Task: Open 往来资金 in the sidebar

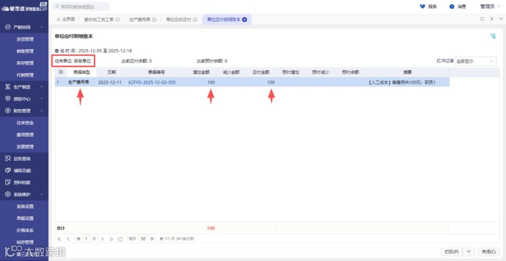Action: [25, 123]
